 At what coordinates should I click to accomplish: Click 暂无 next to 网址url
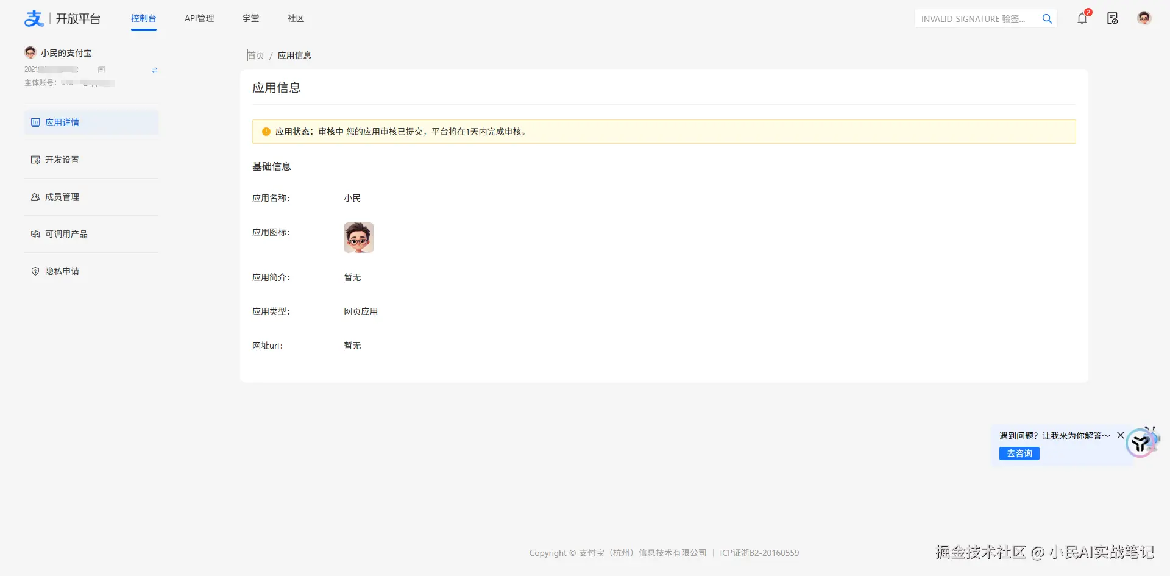352,346
